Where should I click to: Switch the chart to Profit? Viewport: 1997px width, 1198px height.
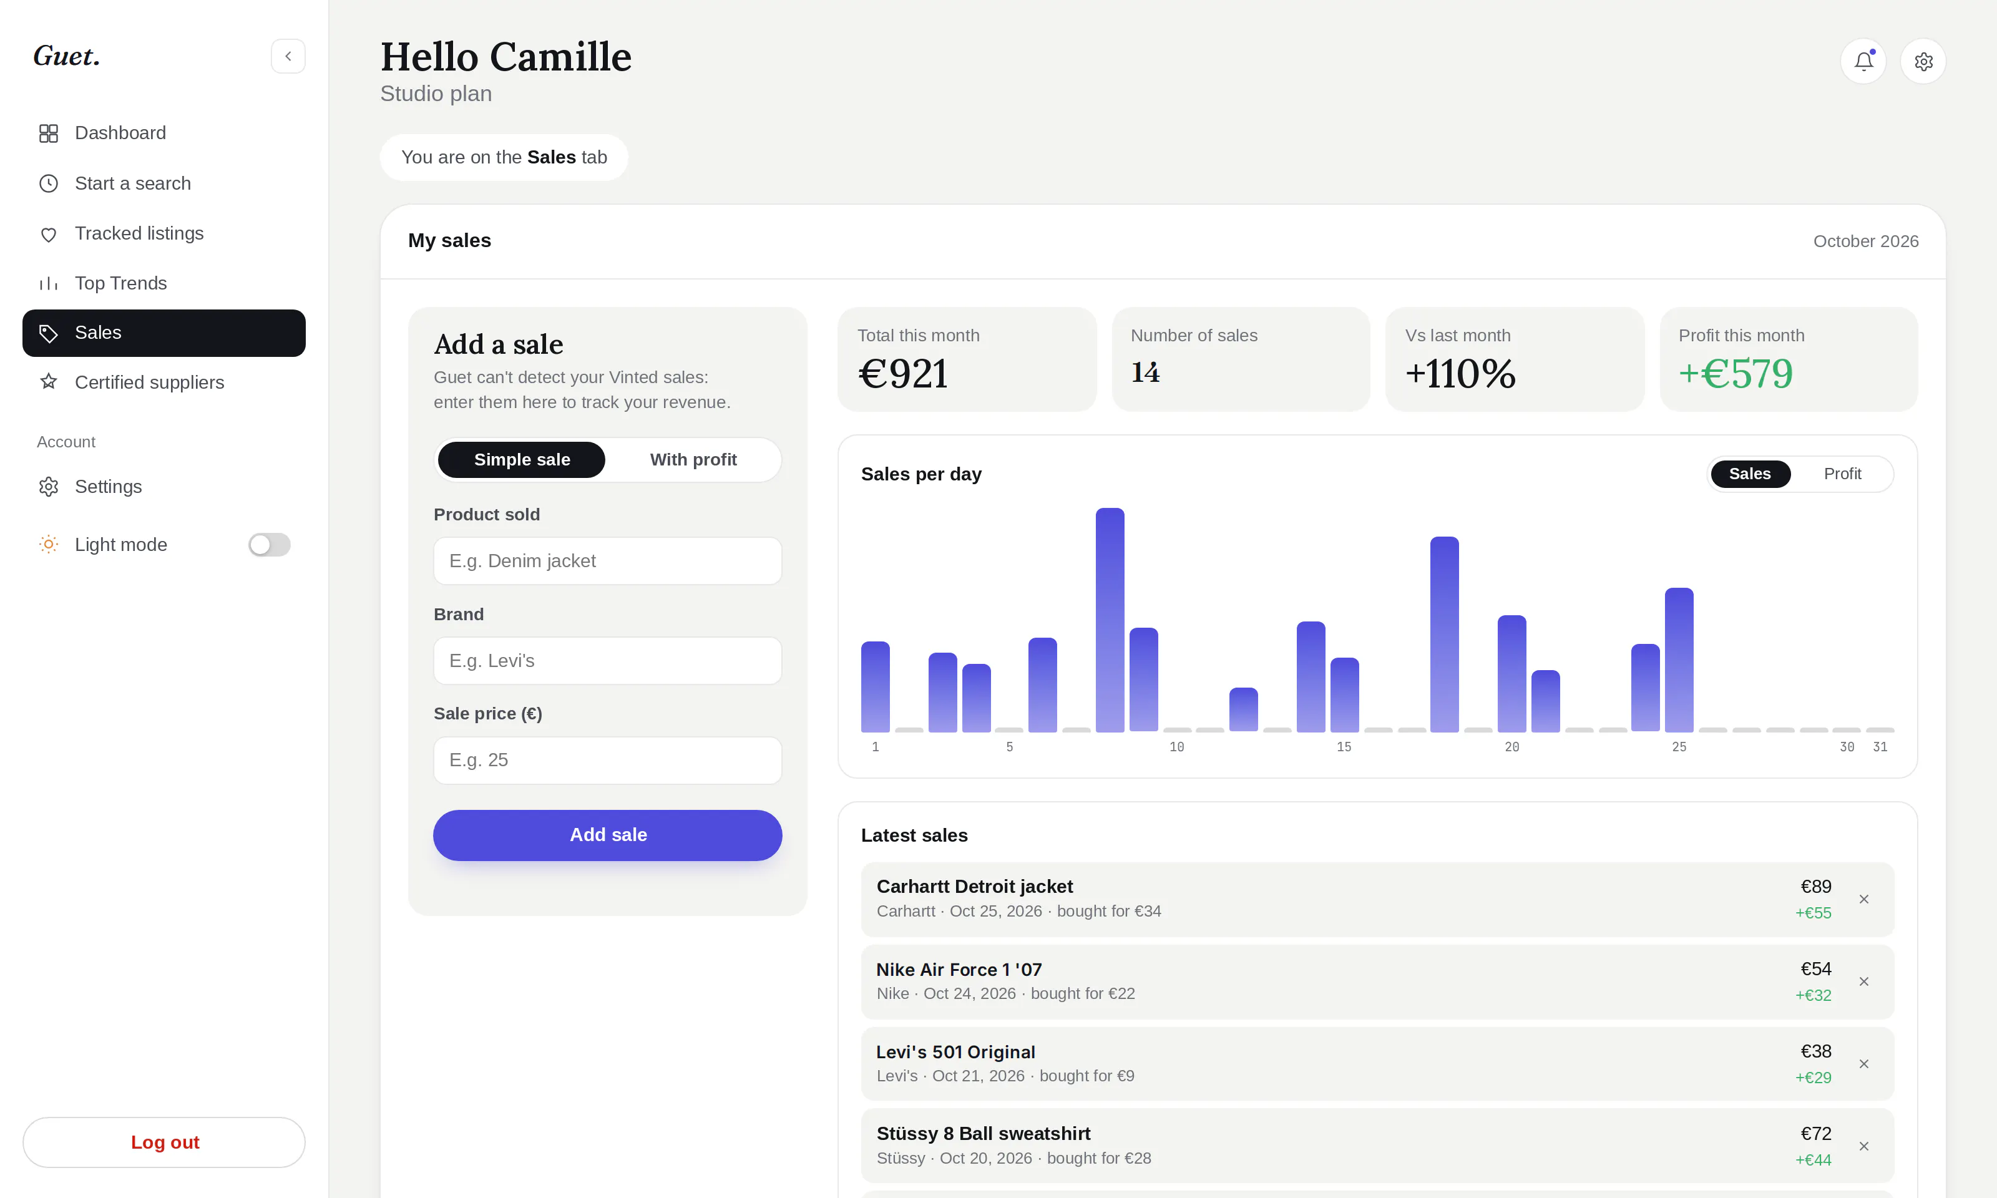pos(1842,474)
